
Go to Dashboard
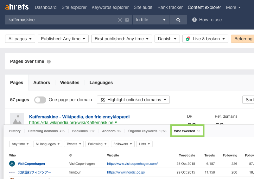(x=46, y=8)
